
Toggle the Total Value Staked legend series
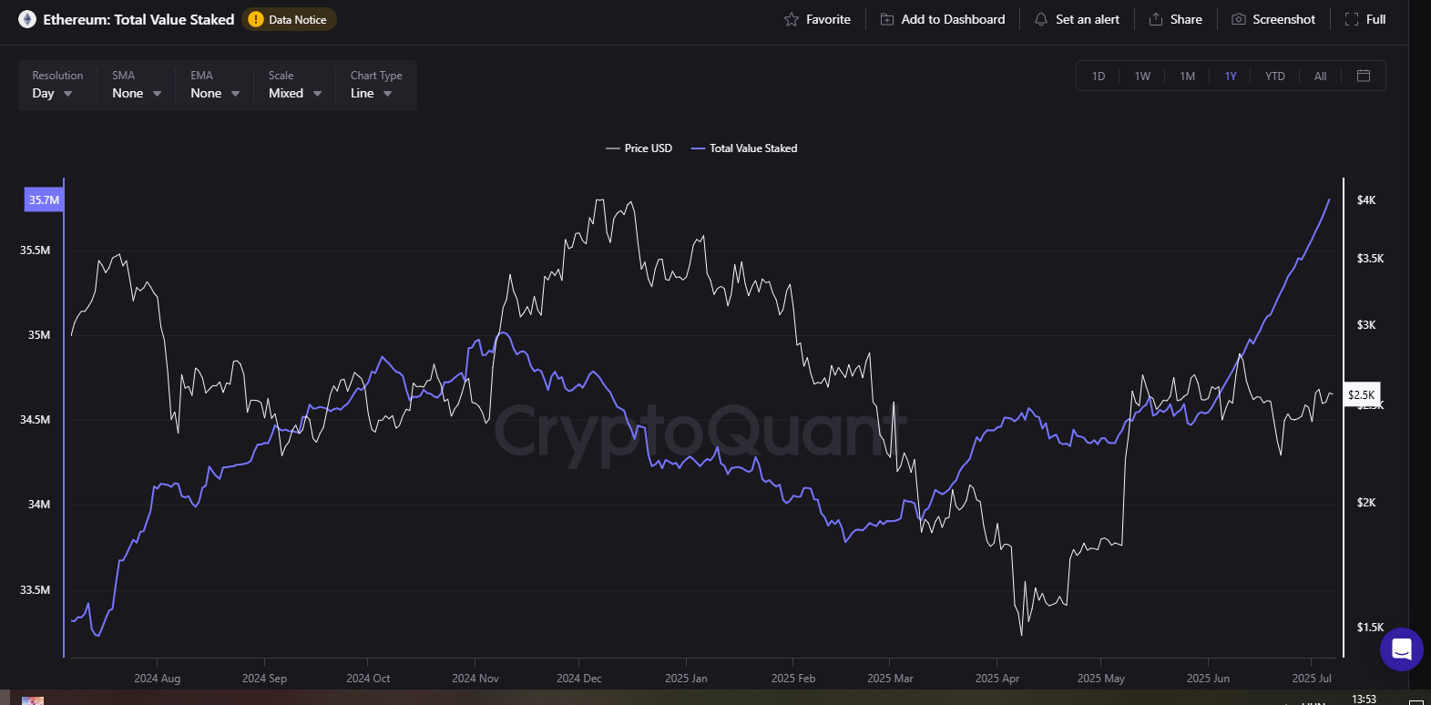coord(744,148)
